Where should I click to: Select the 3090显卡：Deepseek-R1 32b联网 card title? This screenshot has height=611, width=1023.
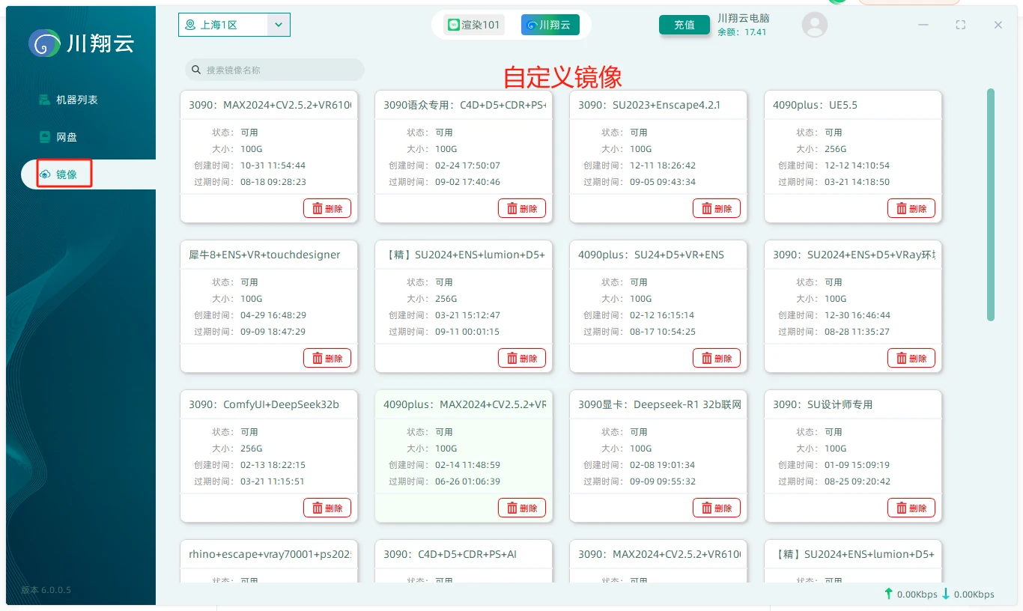[x=660, y=404]
